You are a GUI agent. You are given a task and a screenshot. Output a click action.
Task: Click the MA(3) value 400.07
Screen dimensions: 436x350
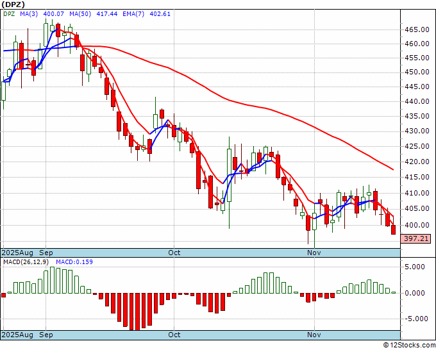click(54, 14)
